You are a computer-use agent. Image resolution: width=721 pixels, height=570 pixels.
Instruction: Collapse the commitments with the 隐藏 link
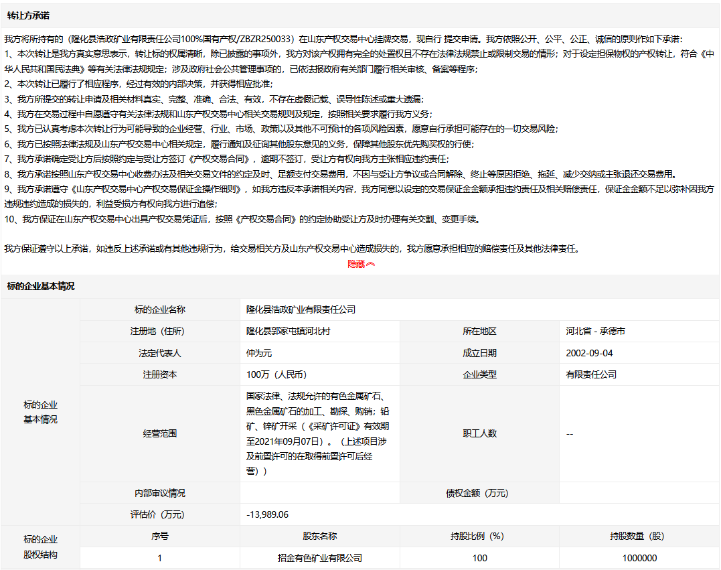(x=356, y=264)
